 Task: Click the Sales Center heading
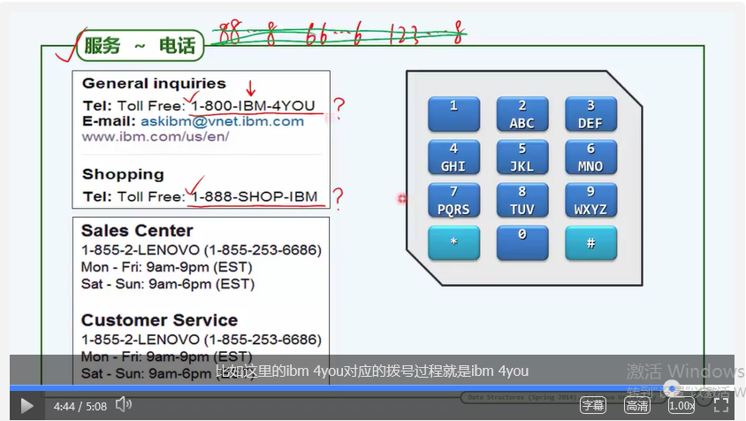pos(137,231)
